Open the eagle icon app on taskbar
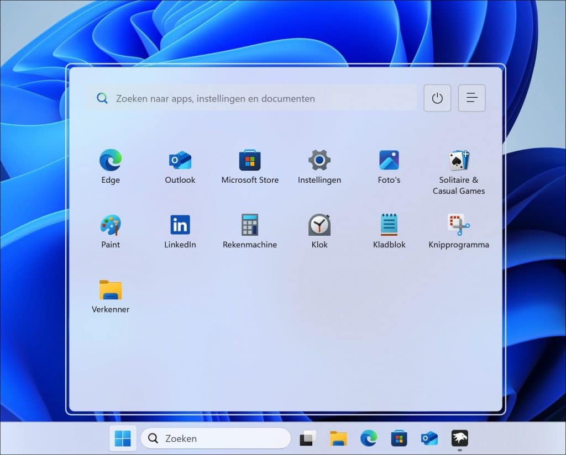 point(459,438)
